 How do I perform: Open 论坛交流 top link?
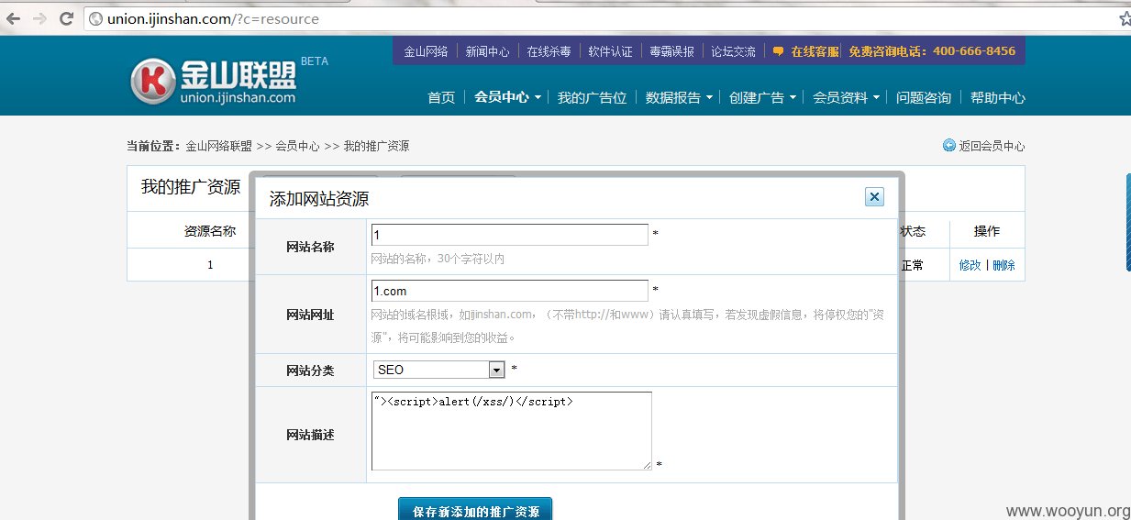pyautogui.click(x=733, y=51)
